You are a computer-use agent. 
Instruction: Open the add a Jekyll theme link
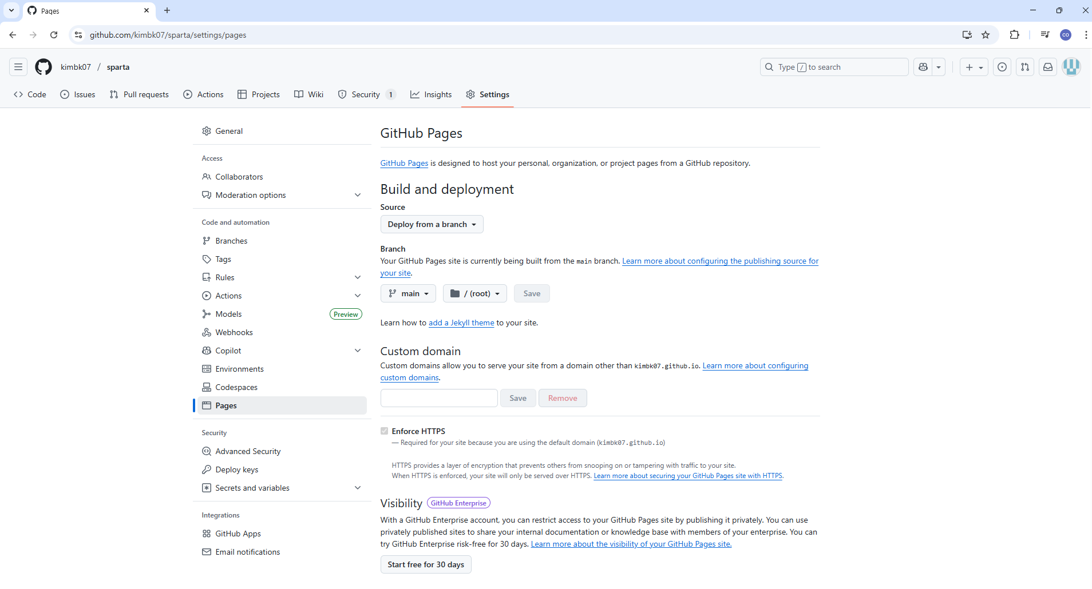(x=461, y=323)
